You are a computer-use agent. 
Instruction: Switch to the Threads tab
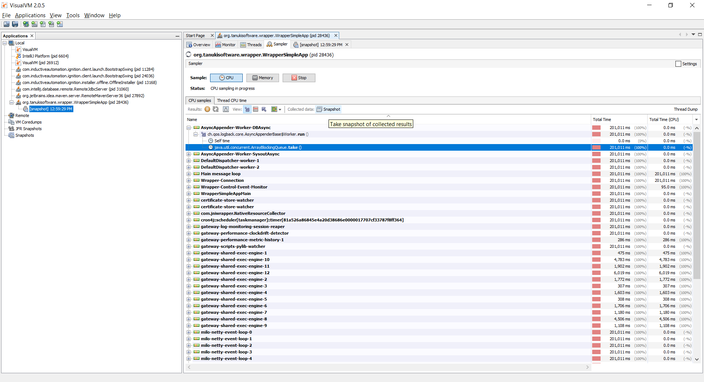(251, 45)
